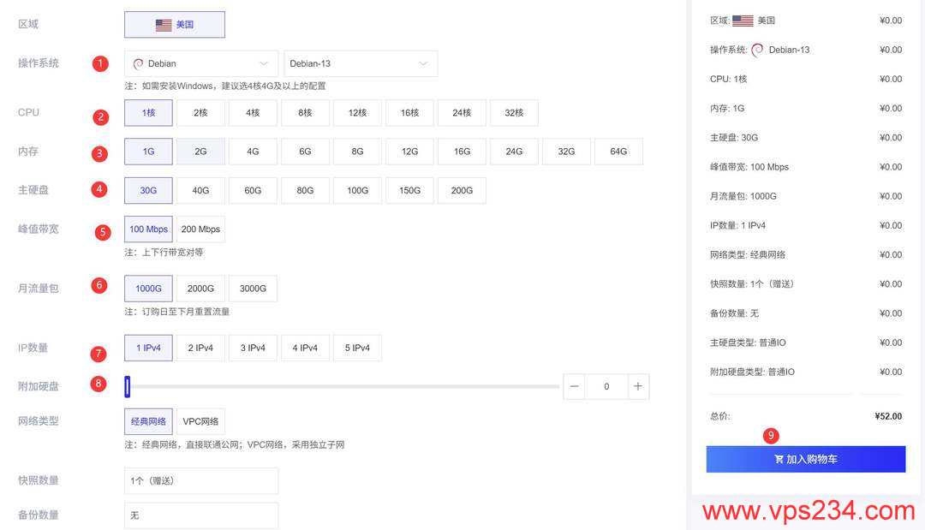This screenshot has height=530, width=925.
Task: Select 200 Mbps peak bandwidth
Action: 200,229
